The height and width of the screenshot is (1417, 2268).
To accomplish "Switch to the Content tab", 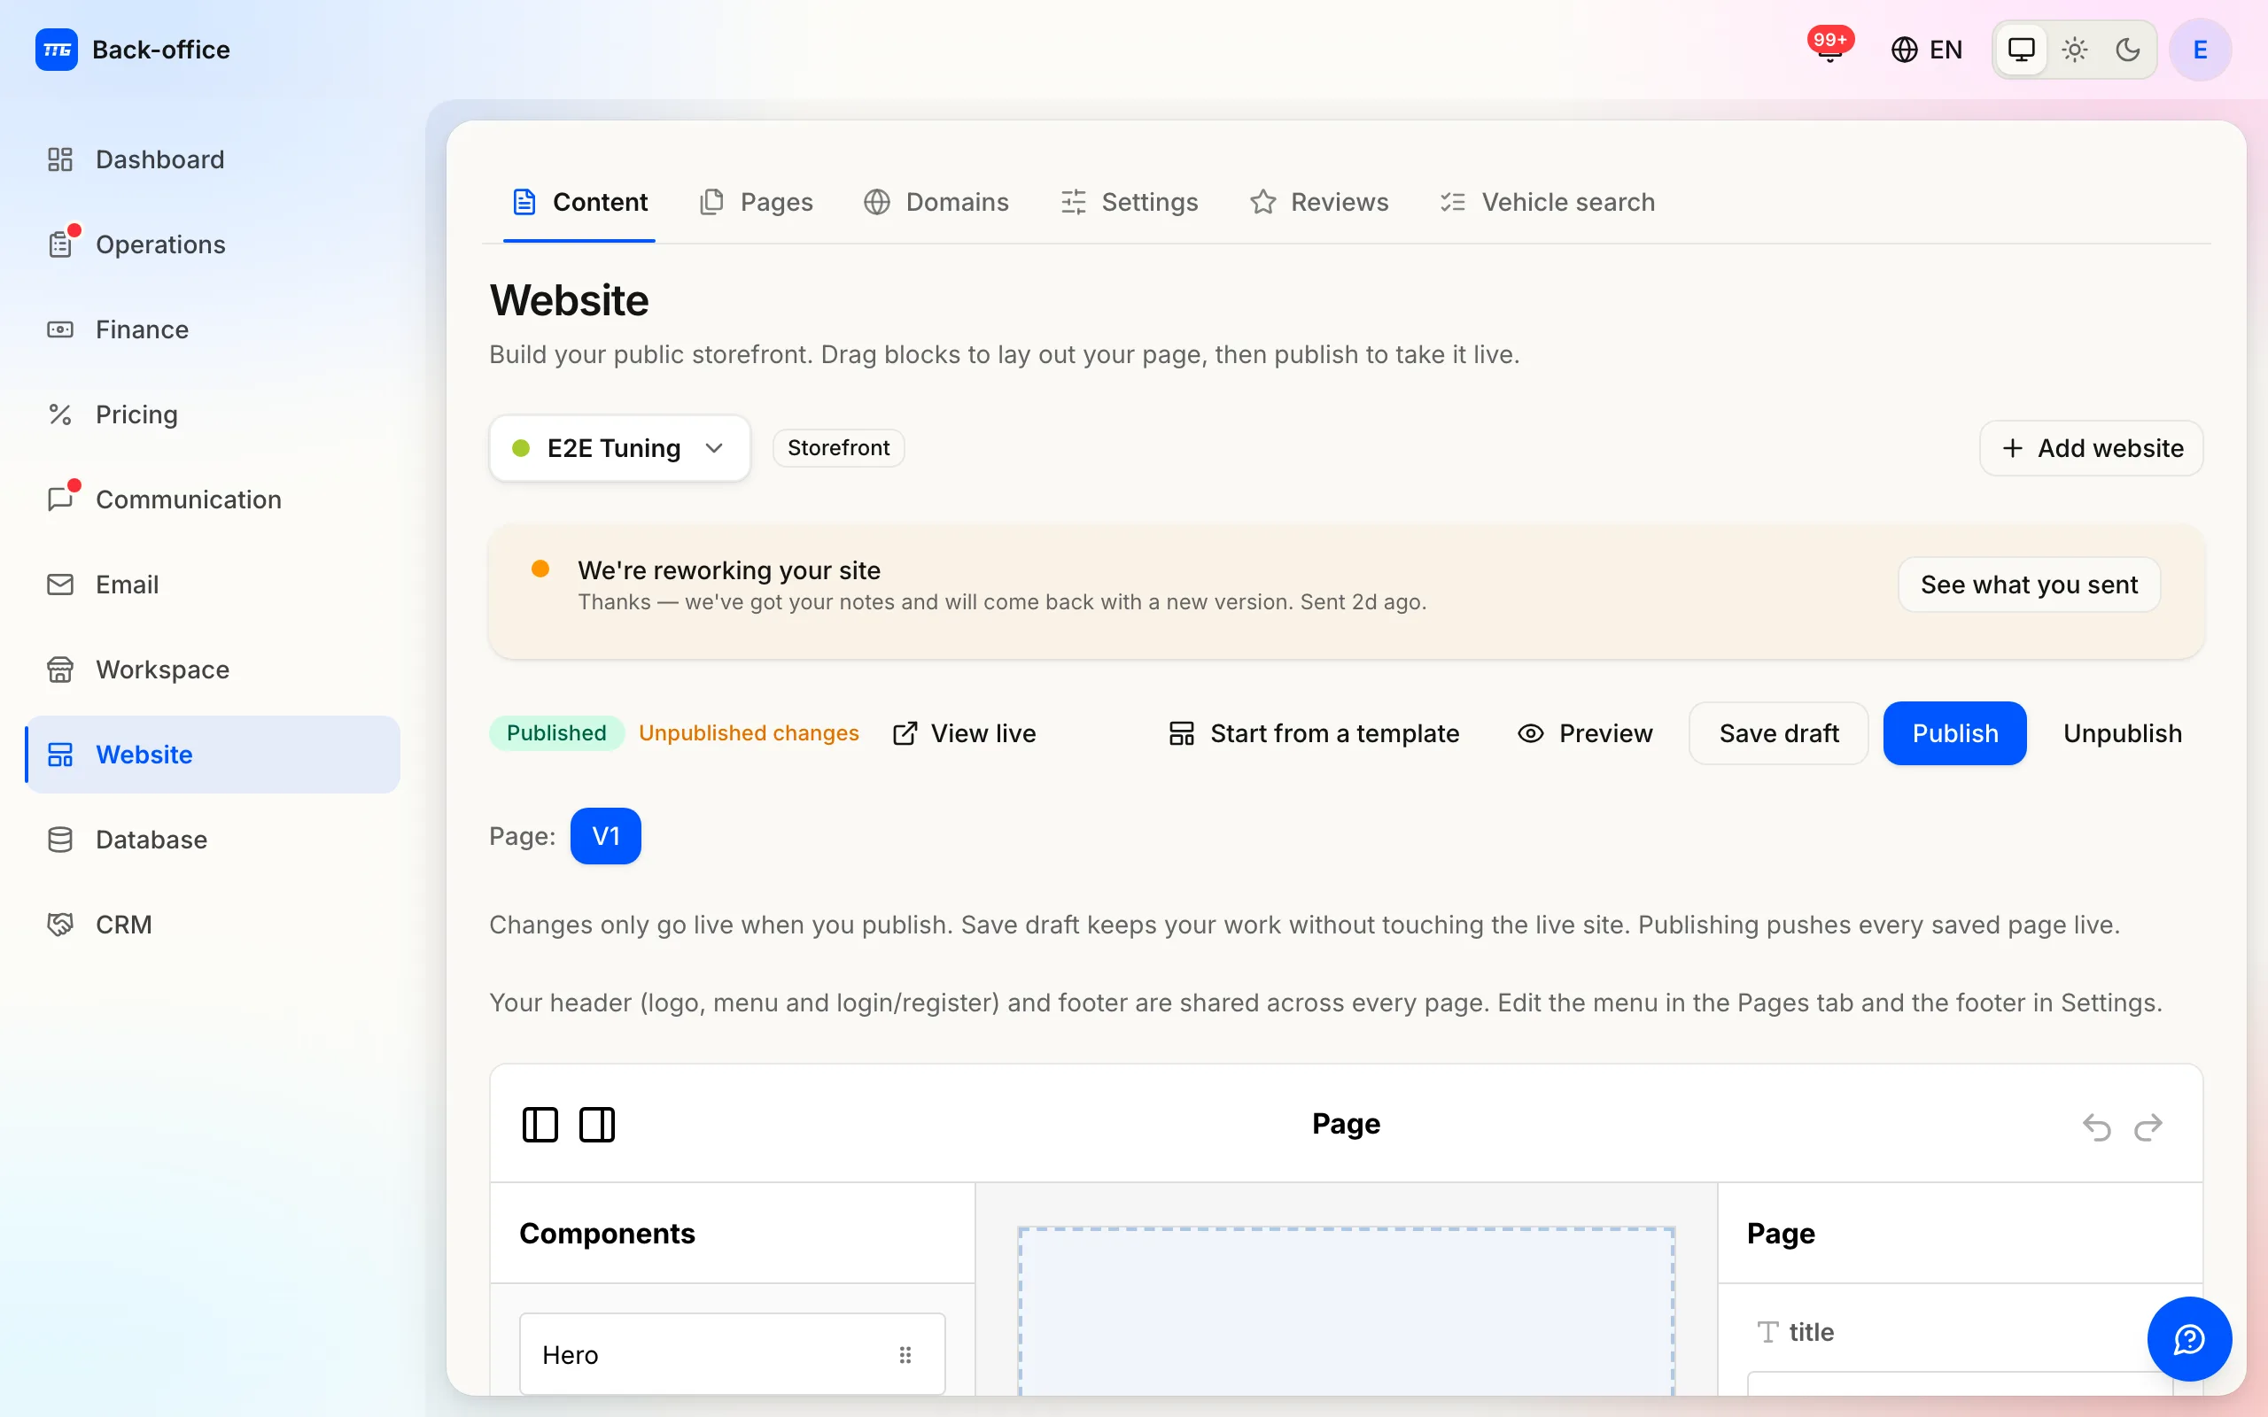I will coord(579,203).
